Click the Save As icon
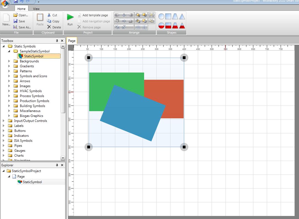Image resolution: width=299 pixels, height=219 pixels. point(15,27)
